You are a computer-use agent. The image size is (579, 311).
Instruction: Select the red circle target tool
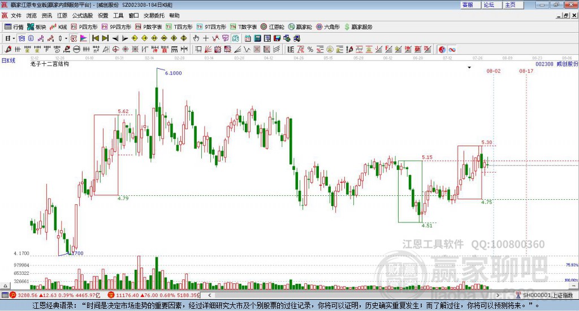(x=115, y=49)
